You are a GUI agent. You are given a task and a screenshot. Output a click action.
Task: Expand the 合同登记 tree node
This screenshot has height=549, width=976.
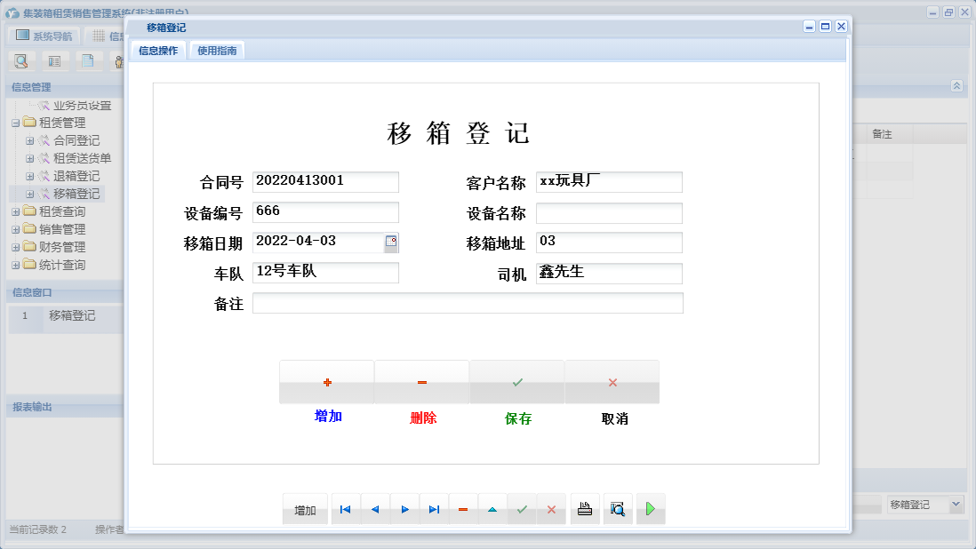(x=30, y=140)
